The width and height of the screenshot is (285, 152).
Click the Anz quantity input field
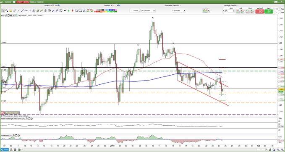pos(231,11)
